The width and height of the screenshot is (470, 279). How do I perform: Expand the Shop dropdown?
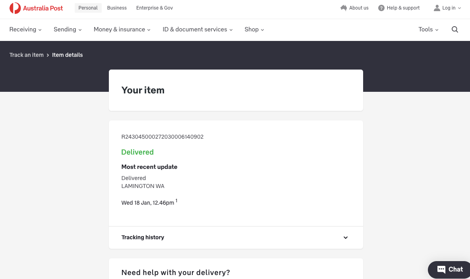click(x=254, y=29)
